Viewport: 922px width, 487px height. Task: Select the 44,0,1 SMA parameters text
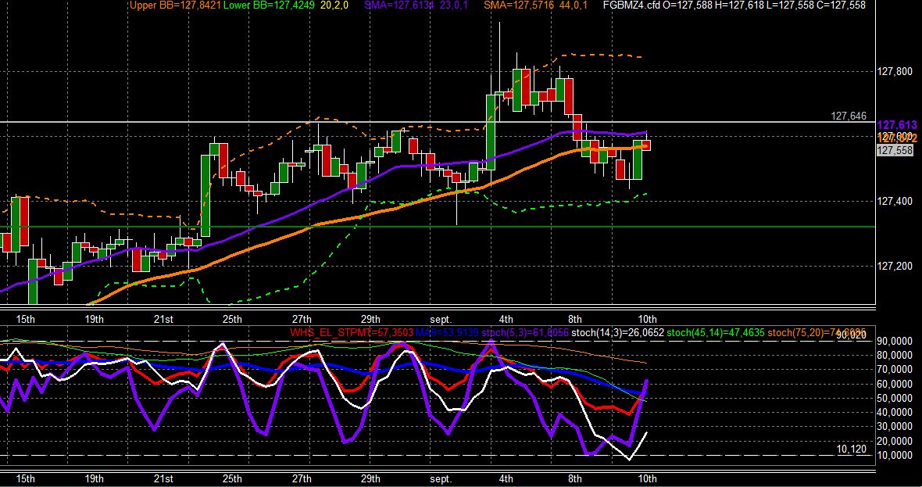pyautogui.click(x=572, y=5)
